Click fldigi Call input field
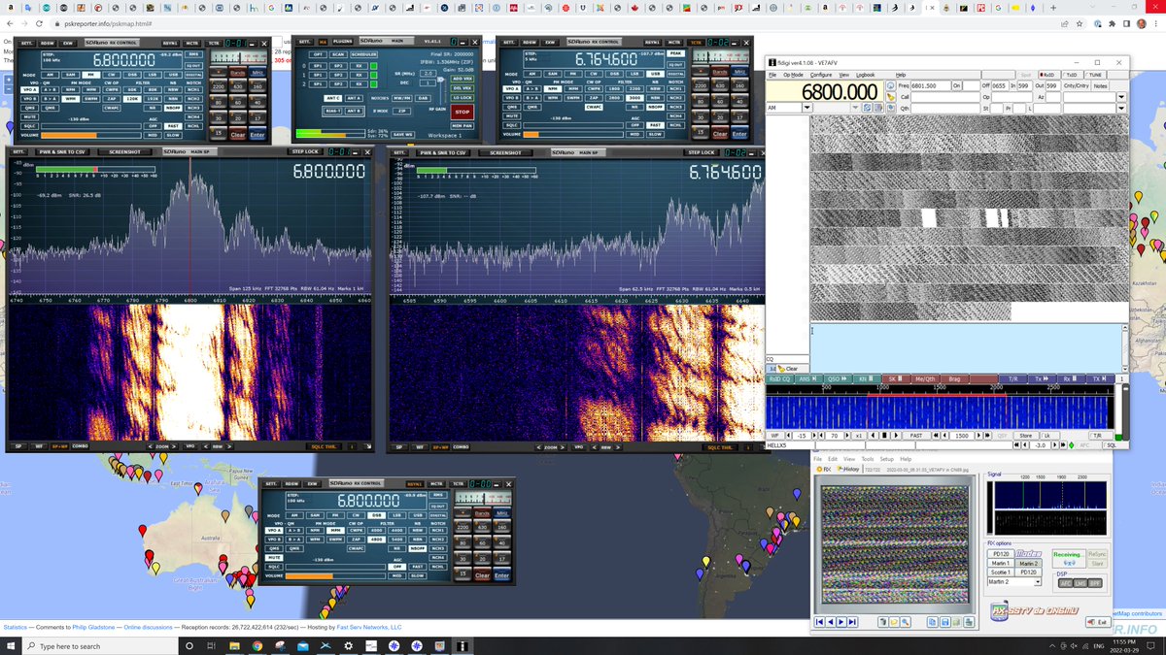Screen dimensions: 1166x655 (x=944, y=97)
